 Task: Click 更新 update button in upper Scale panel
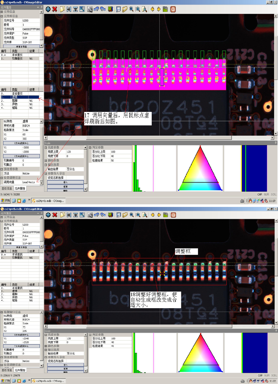65,186
